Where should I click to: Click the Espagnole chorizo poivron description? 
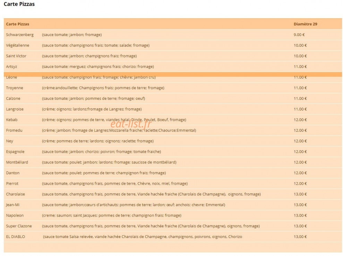click(x=101, y=152)
